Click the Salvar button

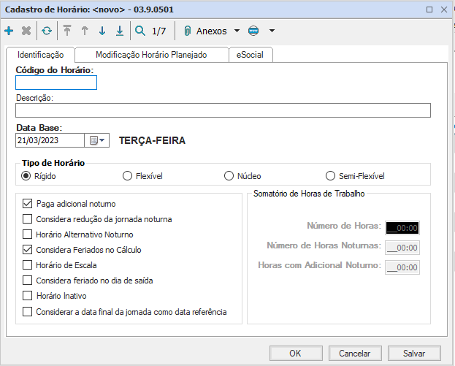click(414, 353)
